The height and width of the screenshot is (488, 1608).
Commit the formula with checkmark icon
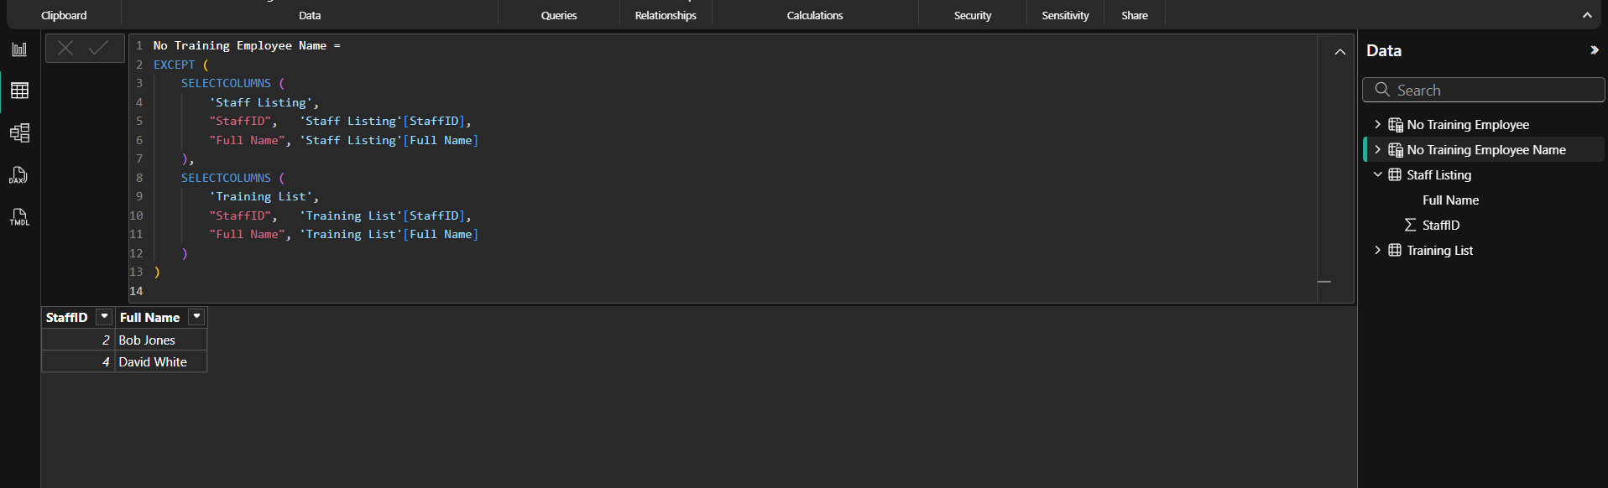click(x=98, y=48)
